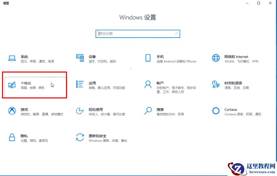Screen dimensions: 277x176
Task: Click the '蓝牙、打印机、鼠标' description
Action: (x=102, y=61)
